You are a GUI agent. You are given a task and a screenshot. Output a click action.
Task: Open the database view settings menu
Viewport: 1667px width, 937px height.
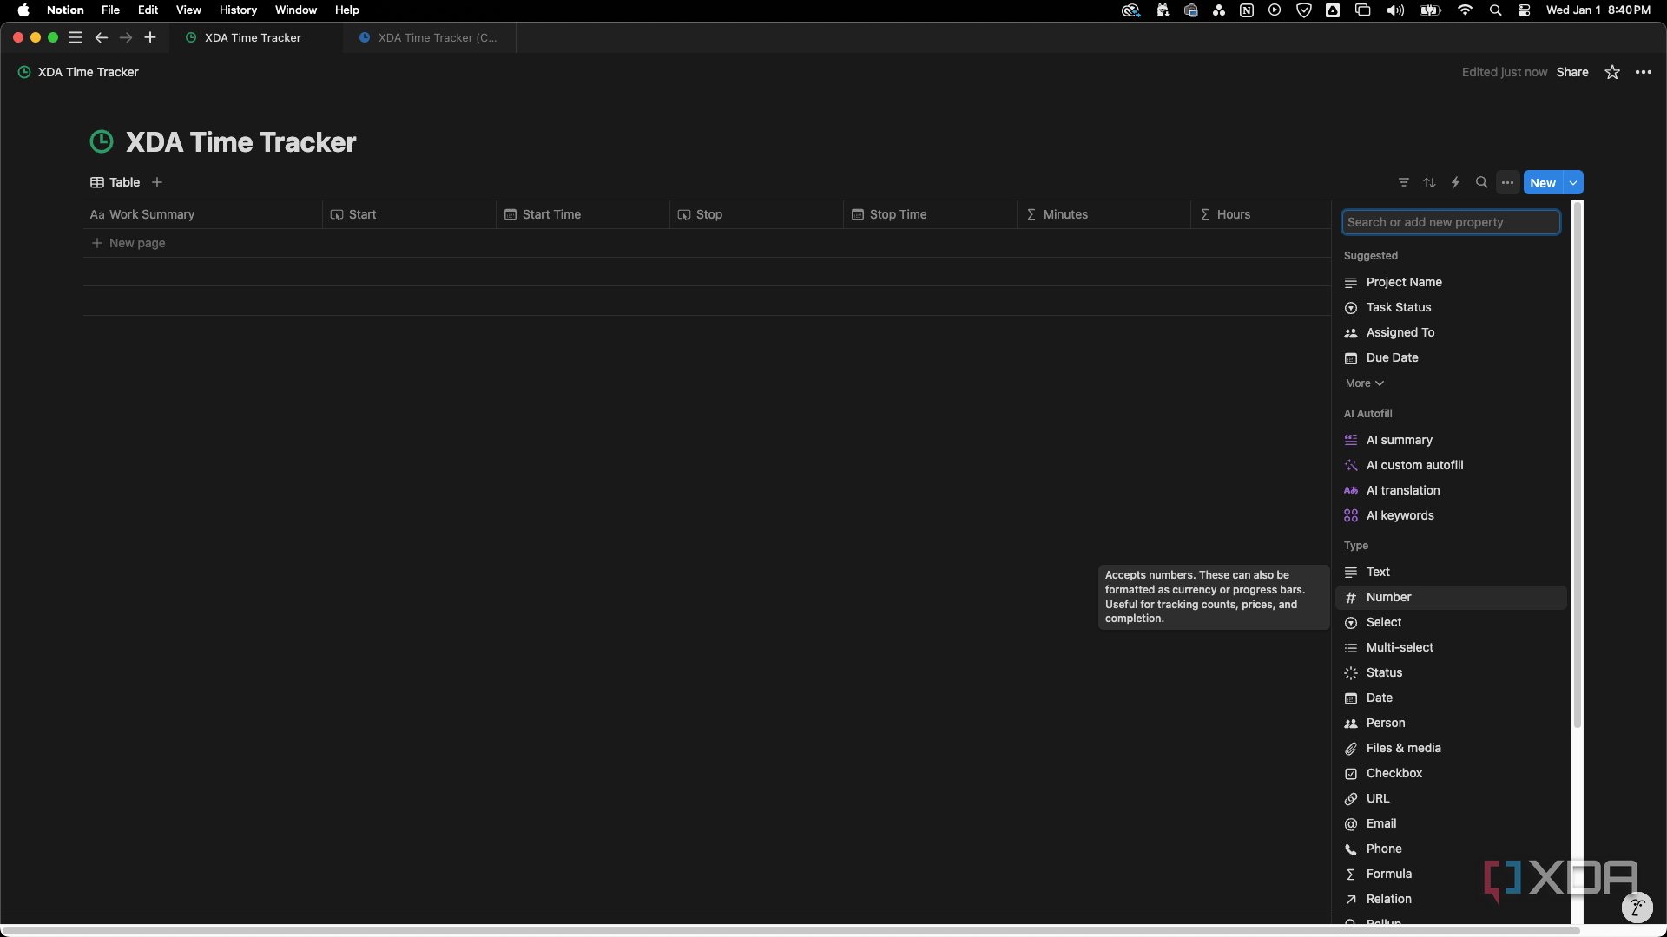tap(1508, 182)
